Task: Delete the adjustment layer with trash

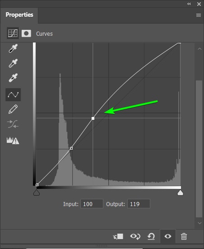Action: (184, 236)
